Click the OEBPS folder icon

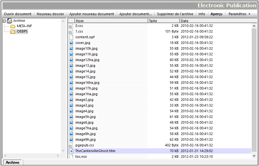13,32
